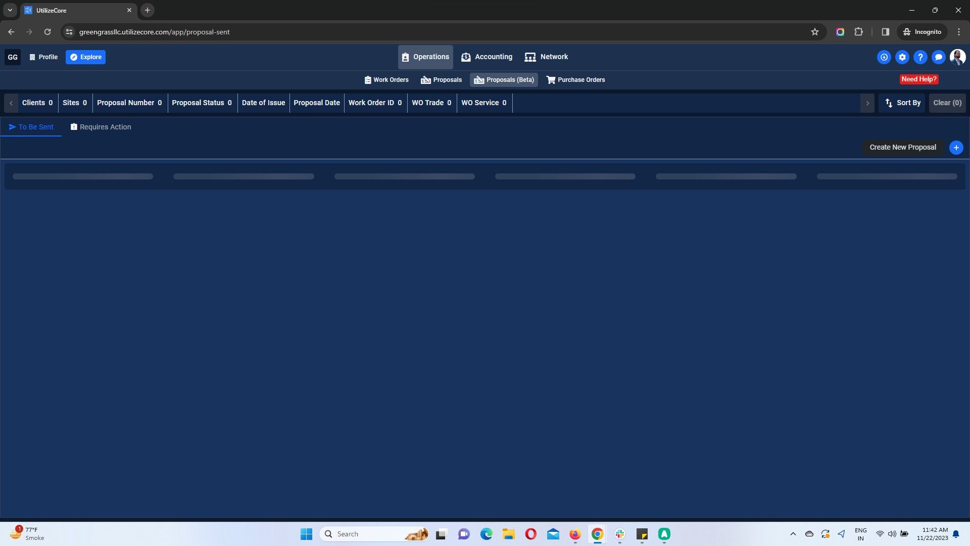Viewport: 970px width, 546px height.
Task: Switch to Requires Action tab
Action: pyautogui.click(x=101, y=127)
